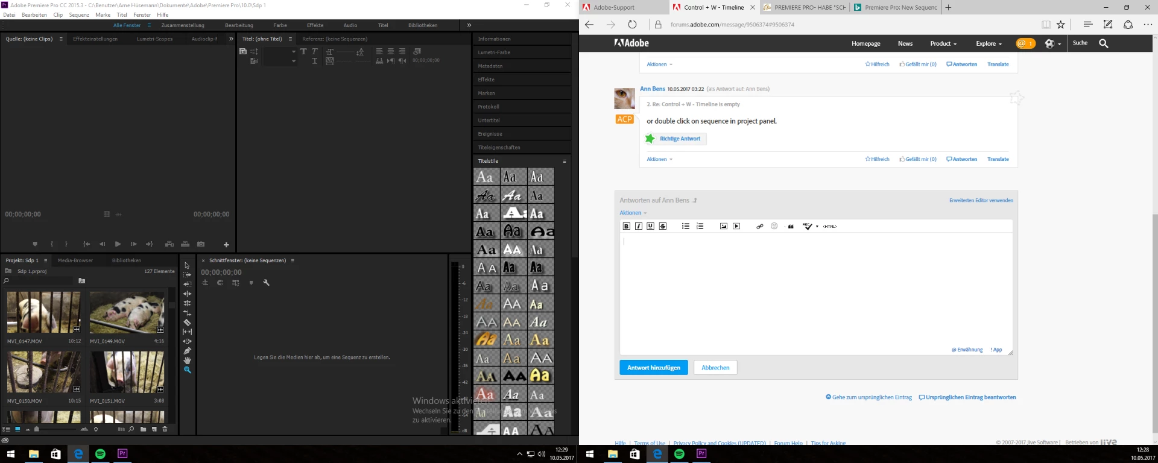Click the Abbrechen button
Viewport: 1158px width, 463px height.
click(715, 368)
